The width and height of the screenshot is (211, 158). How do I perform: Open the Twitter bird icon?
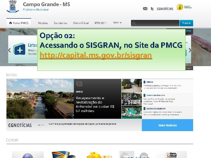[152, 9]
